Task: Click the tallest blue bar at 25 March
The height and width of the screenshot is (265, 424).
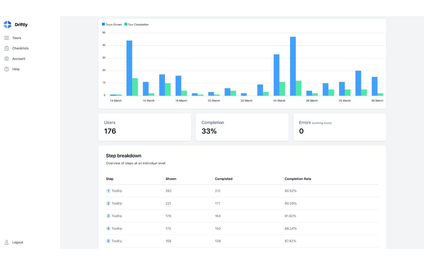Action: point(293,66)
